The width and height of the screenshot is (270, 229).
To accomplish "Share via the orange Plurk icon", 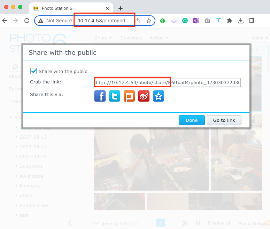I will pos(129,96).
